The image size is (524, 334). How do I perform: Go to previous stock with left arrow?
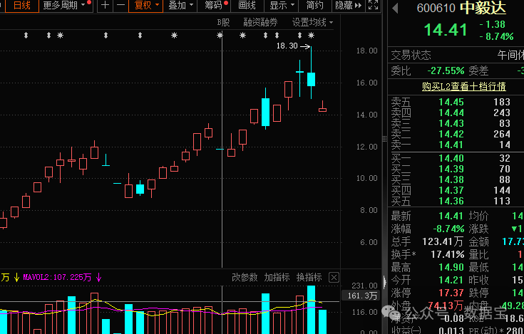tap(395, 9)
